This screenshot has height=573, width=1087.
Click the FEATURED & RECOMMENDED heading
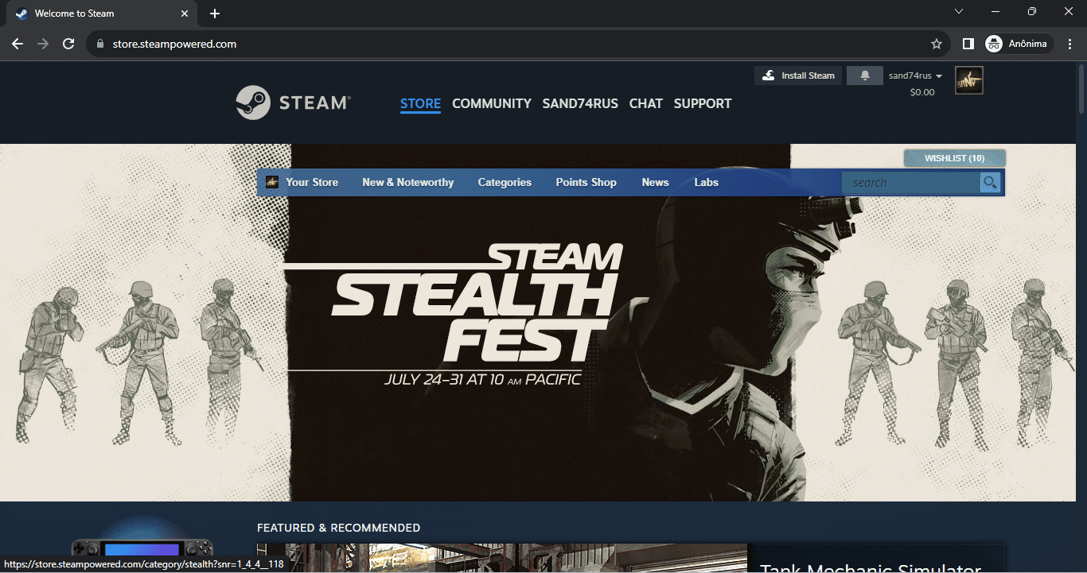339,528
